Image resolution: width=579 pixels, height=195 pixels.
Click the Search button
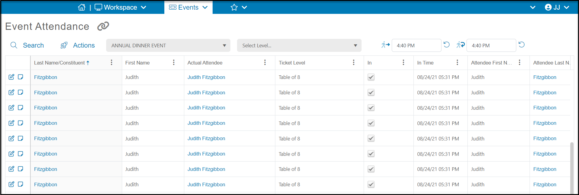(27, 45)
